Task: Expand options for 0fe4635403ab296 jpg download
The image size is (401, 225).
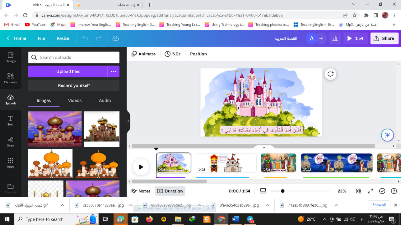Action: 268,205
